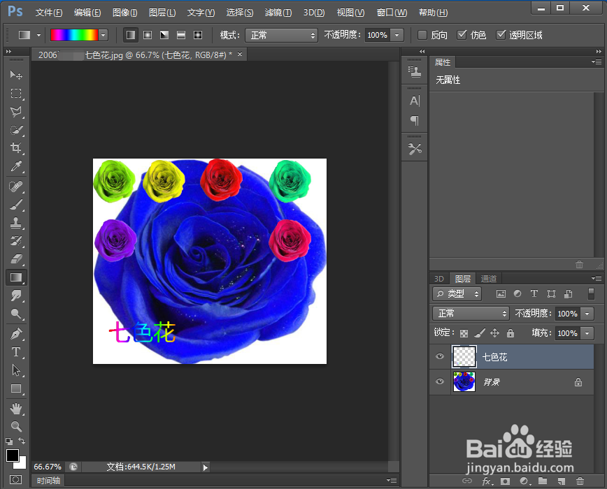
Task: Select the Rectangular Marquee tool
Action: click(16, 93)
